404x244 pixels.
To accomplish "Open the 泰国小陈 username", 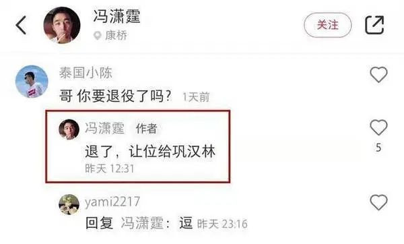I will tap(86, 73).
